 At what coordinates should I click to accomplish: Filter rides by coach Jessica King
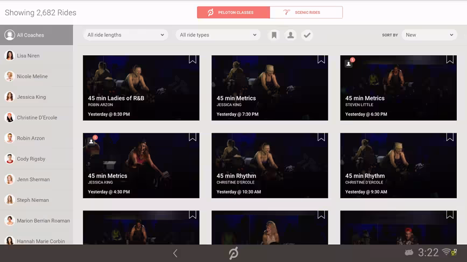click(x=37, y=97)
